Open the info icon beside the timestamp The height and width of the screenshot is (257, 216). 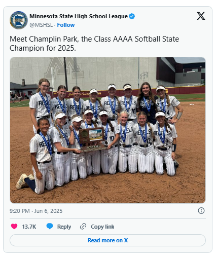click(x=201, y=211)
